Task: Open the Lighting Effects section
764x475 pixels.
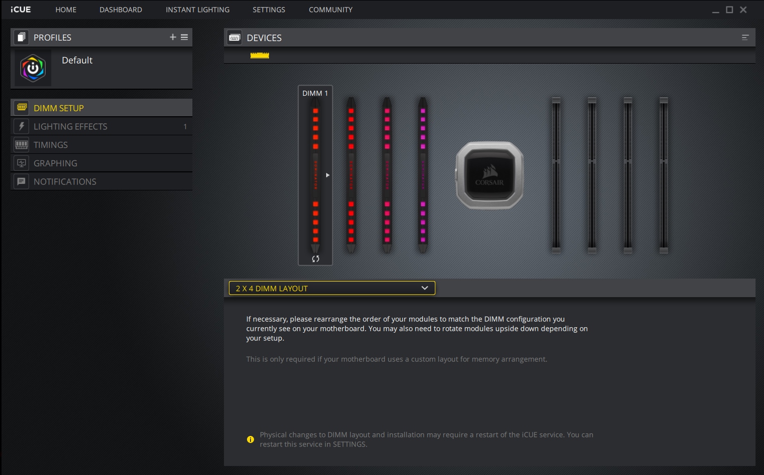Action: tap(70, 127)
